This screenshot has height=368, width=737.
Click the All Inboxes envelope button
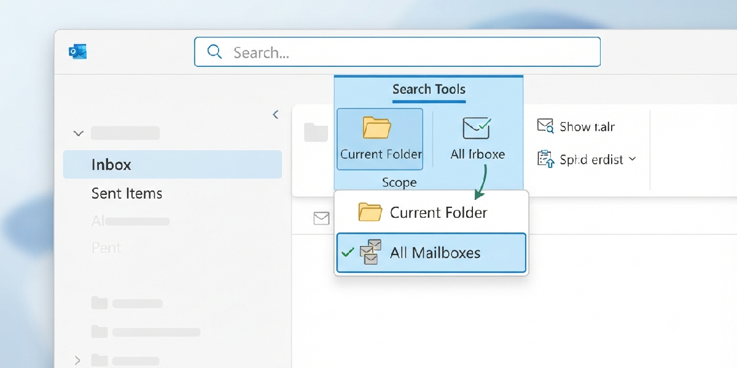click(x=477, y=139)
